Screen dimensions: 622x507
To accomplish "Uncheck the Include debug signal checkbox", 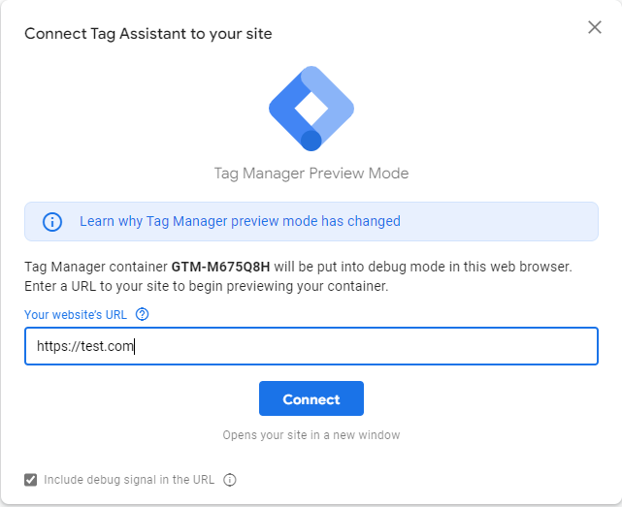I will pyautogui.click(x=31, y=480).
